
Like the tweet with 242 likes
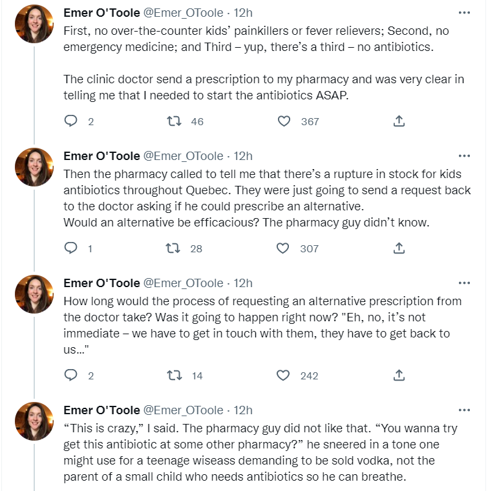click(x=283, y=376)
